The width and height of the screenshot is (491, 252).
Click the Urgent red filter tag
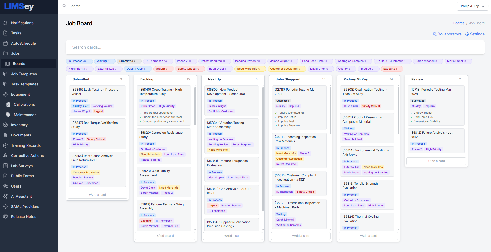coord(163,69)
